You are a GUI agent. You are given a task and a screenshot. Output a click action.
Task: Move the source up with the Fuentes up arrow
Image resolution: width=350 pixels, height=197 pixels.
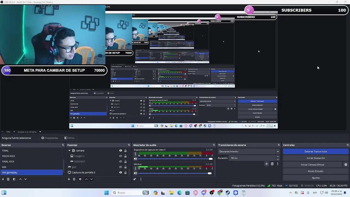coord(86,179)
